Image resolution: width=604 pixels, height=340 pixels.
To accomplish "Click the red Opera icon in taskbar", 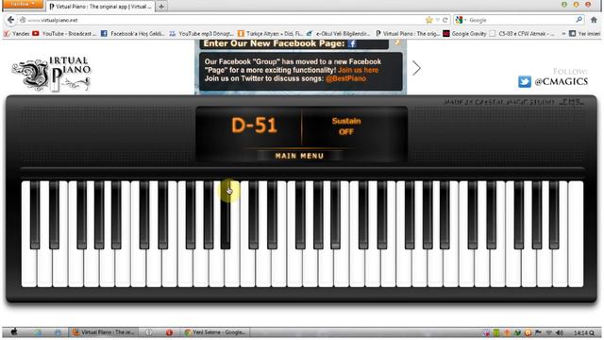I will (169, 332).
